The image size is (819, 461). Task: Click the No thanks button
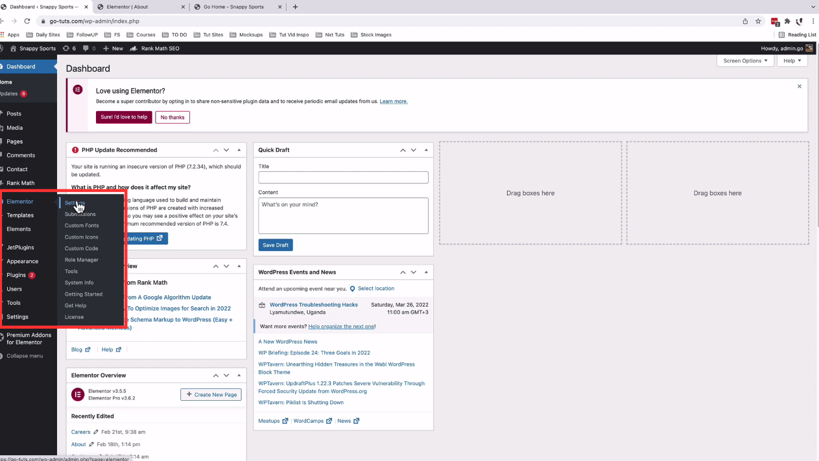pyautogui.click(x=172, y=117)
